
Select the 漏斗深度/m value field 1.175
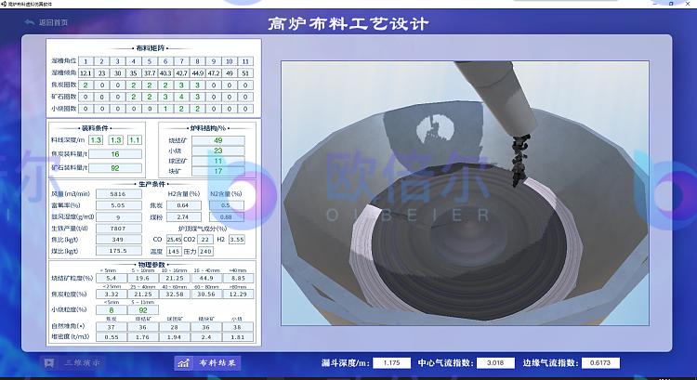(391, 363)
